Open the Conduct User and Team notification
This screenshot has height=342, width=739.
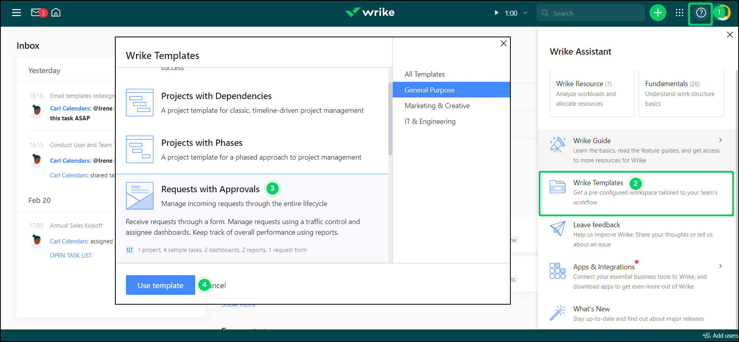tap(81, 145)
